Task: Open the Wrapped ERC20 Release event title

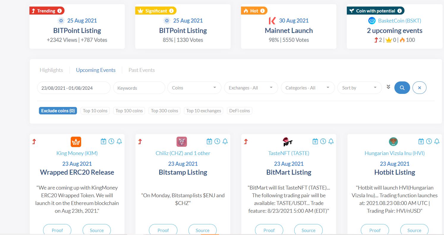Action: 77,172
